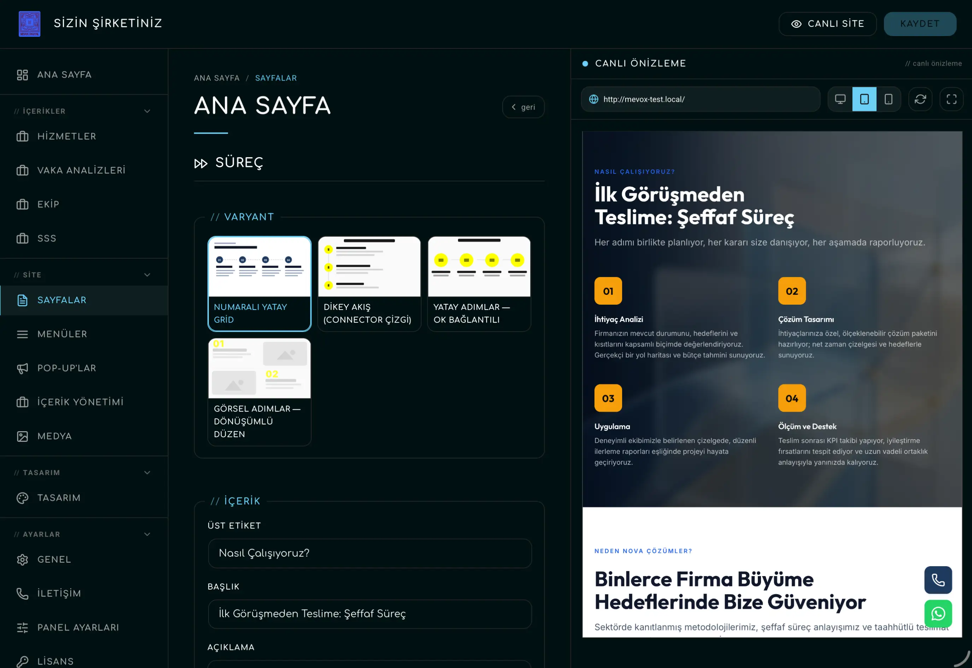
Task: Select Sayfalar in the sidebar
Action: click(x=84, y=300)
